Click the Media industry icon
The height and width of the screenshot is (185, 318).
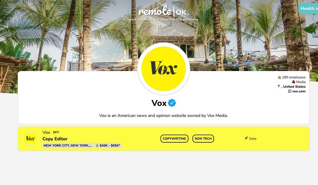[294, 82]
